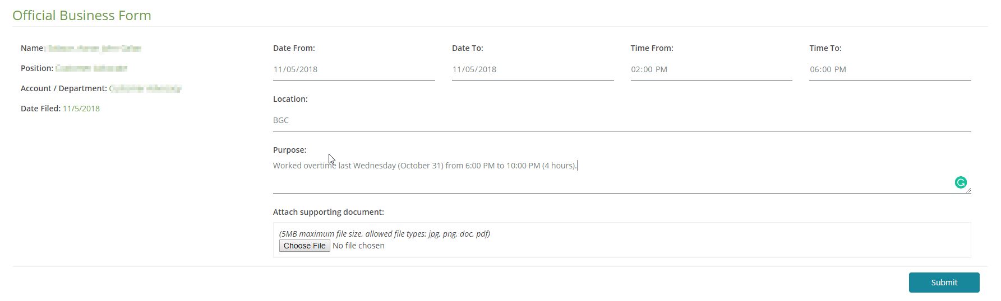Viewport: 1001px width, 301px height.
Task: Click the Choose File button
Action: coord(305,246)
